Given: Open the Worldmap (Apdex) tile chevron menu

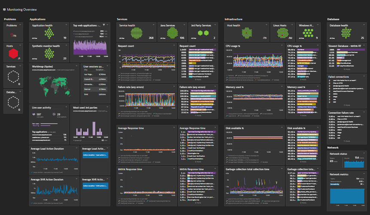Looking at the screenshot, I should click(78, 66).
